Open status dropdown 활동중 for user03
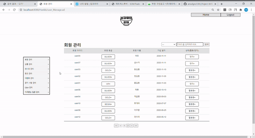Screen dimensions: 255x138 click(x=192, y=70)
